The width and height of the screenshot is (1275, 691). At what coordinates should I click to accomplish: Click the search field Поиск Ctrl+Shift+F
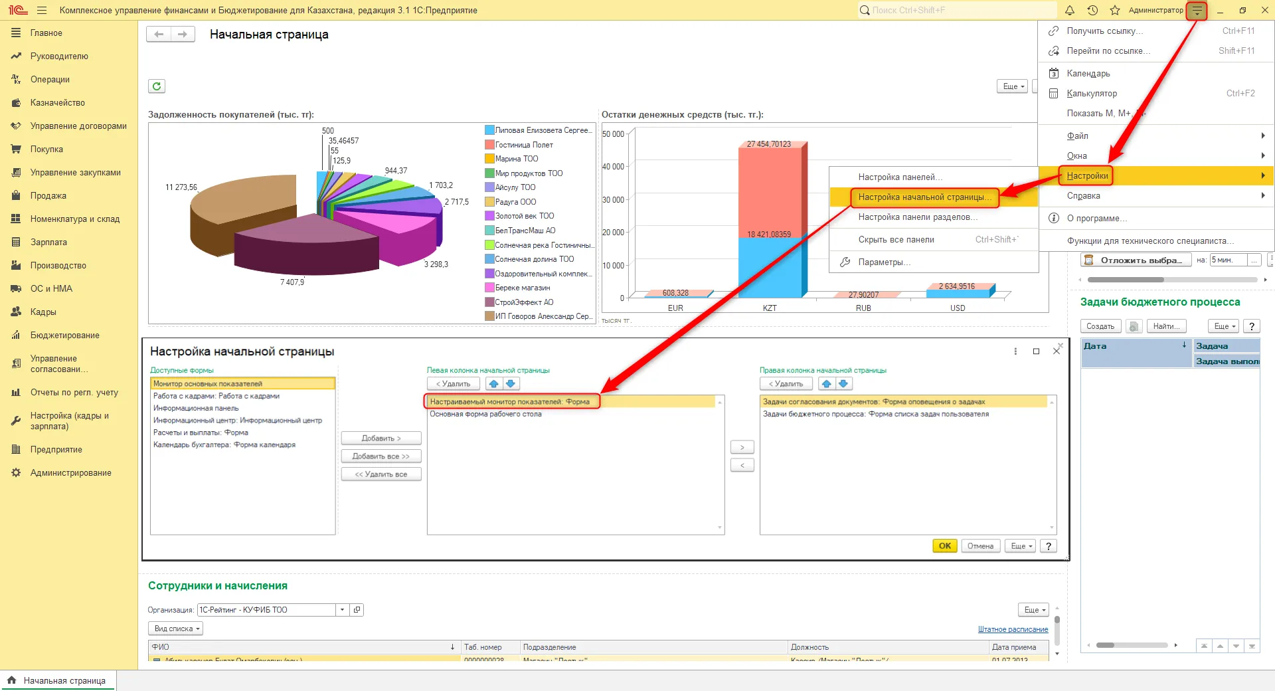coord(957,10)
